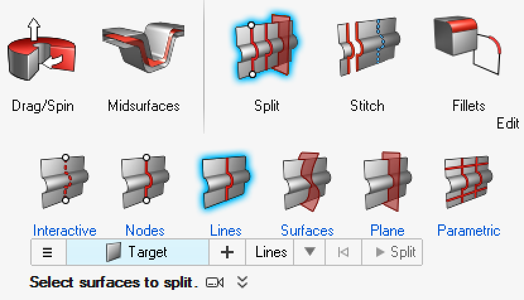Image resolution: width=524 pixels, height=300 pixels.
Task: Choose the Surfaces split method
Action: point(307,182)
